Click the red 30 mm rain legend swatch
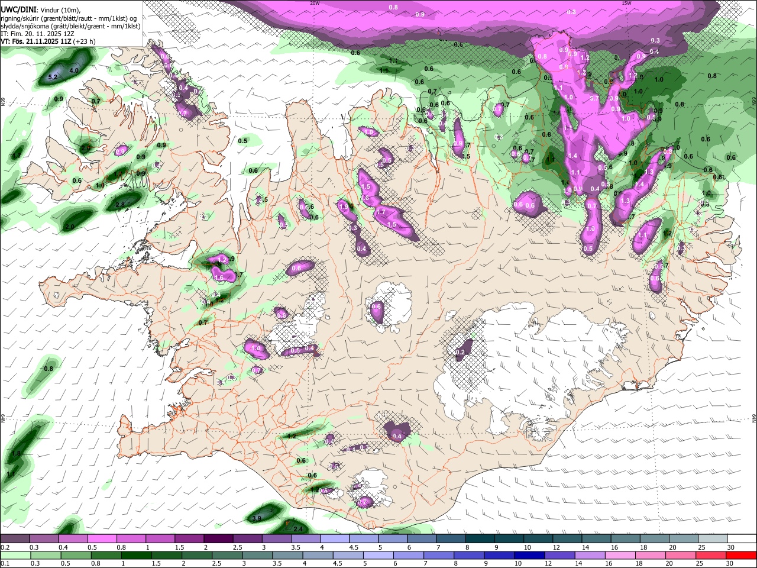 coord(741,556)
